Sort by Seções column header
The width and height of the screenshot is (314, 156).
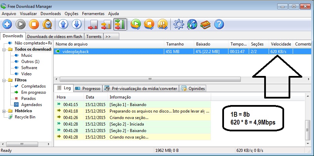[259, 44]
